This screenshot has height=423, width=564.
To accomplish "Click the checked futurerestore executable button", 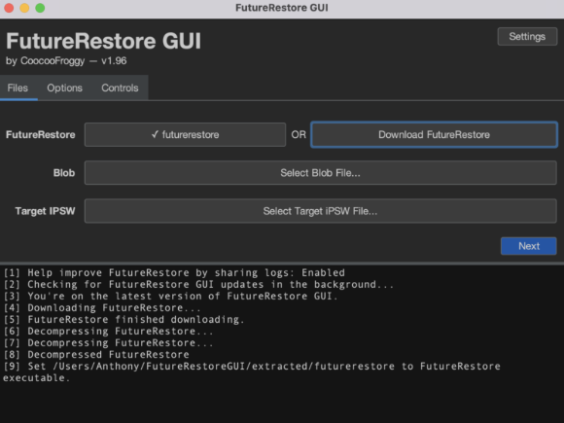I will tap(185, 134).
